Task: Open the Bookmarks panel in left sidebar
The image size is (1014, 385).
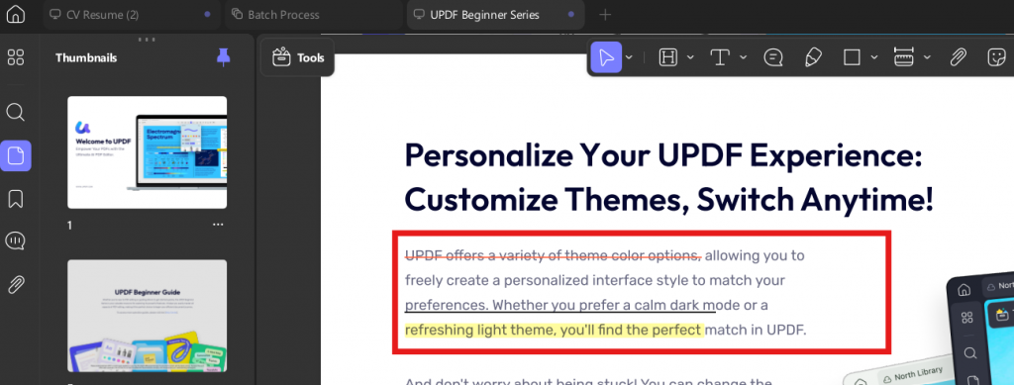Action: point(16,199)
